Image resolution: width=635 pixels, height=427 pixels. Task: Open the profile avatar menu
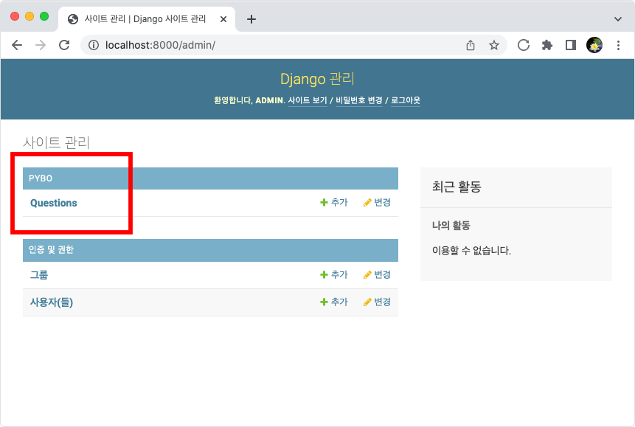click(594, 45)
